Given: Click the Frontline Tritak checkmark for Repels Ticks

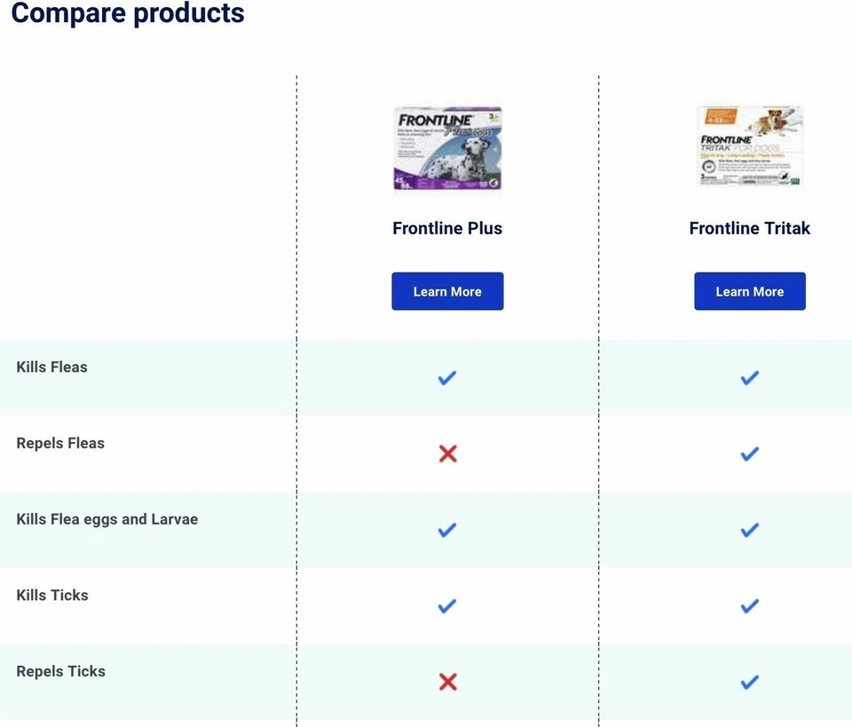Looking at the screenshot, I should pos(749,682).
